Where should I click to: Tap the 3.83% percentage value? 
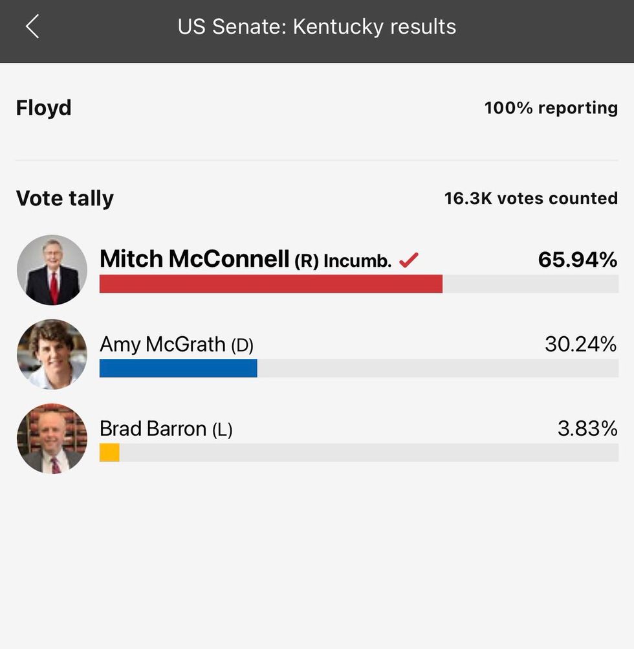tap(587, 429)
